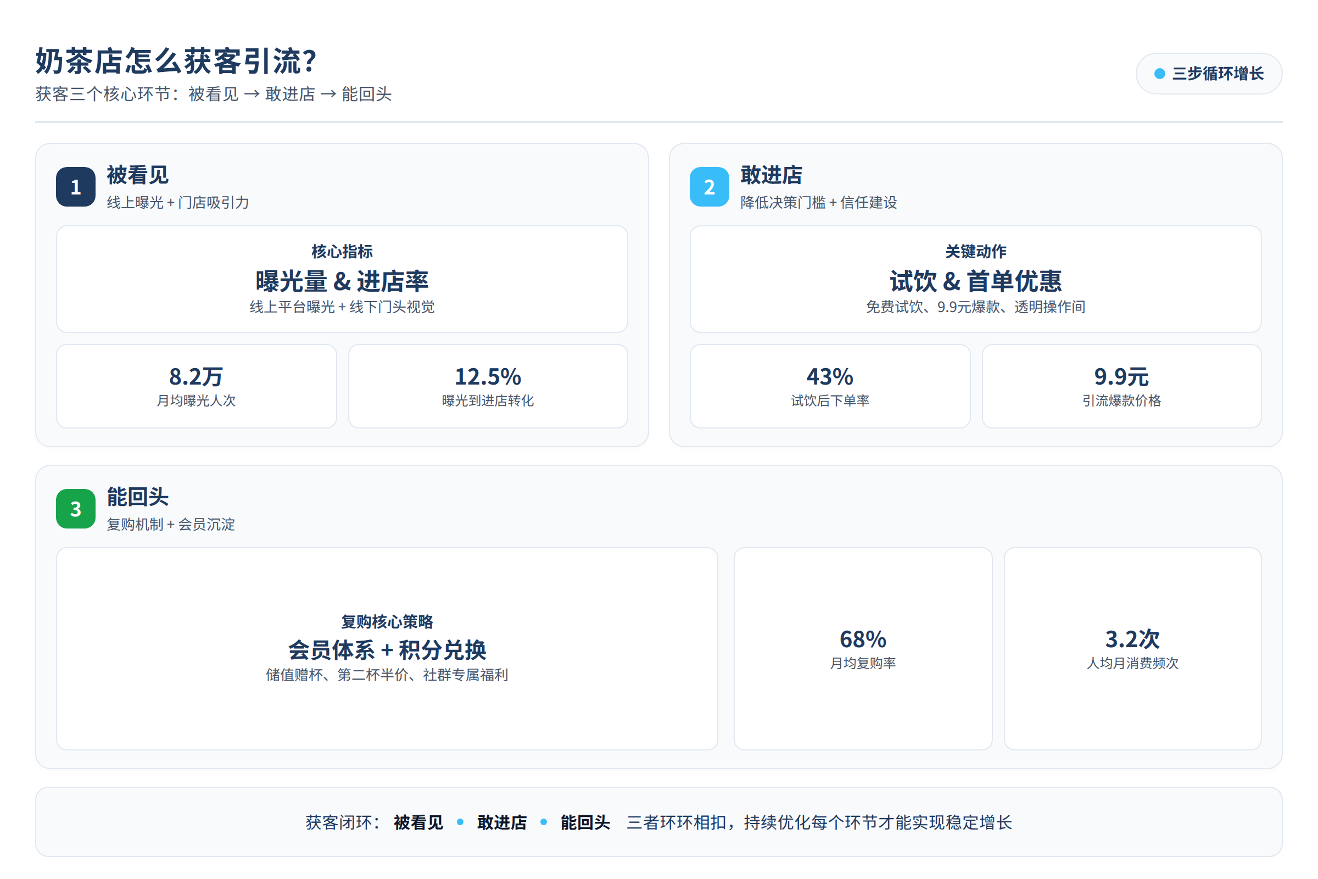Click the 月均曝光人次 label
Image resolution: width=1318 pixels, height=879 pixels.
[x=196, y=400]
